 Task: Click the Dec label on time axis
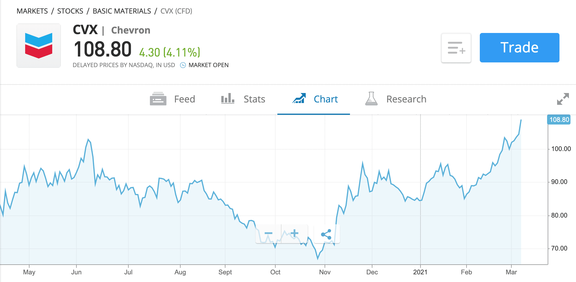pyautogui.click(x=372, y=272)
